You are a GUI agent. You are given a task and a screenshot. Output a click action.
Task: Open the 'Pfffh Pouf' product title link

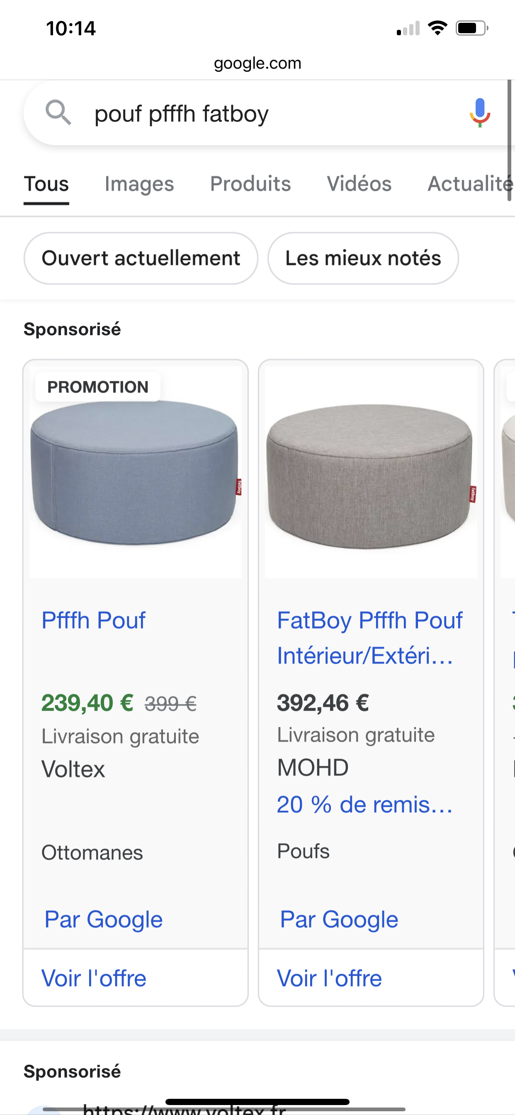(x=93, y=620)
